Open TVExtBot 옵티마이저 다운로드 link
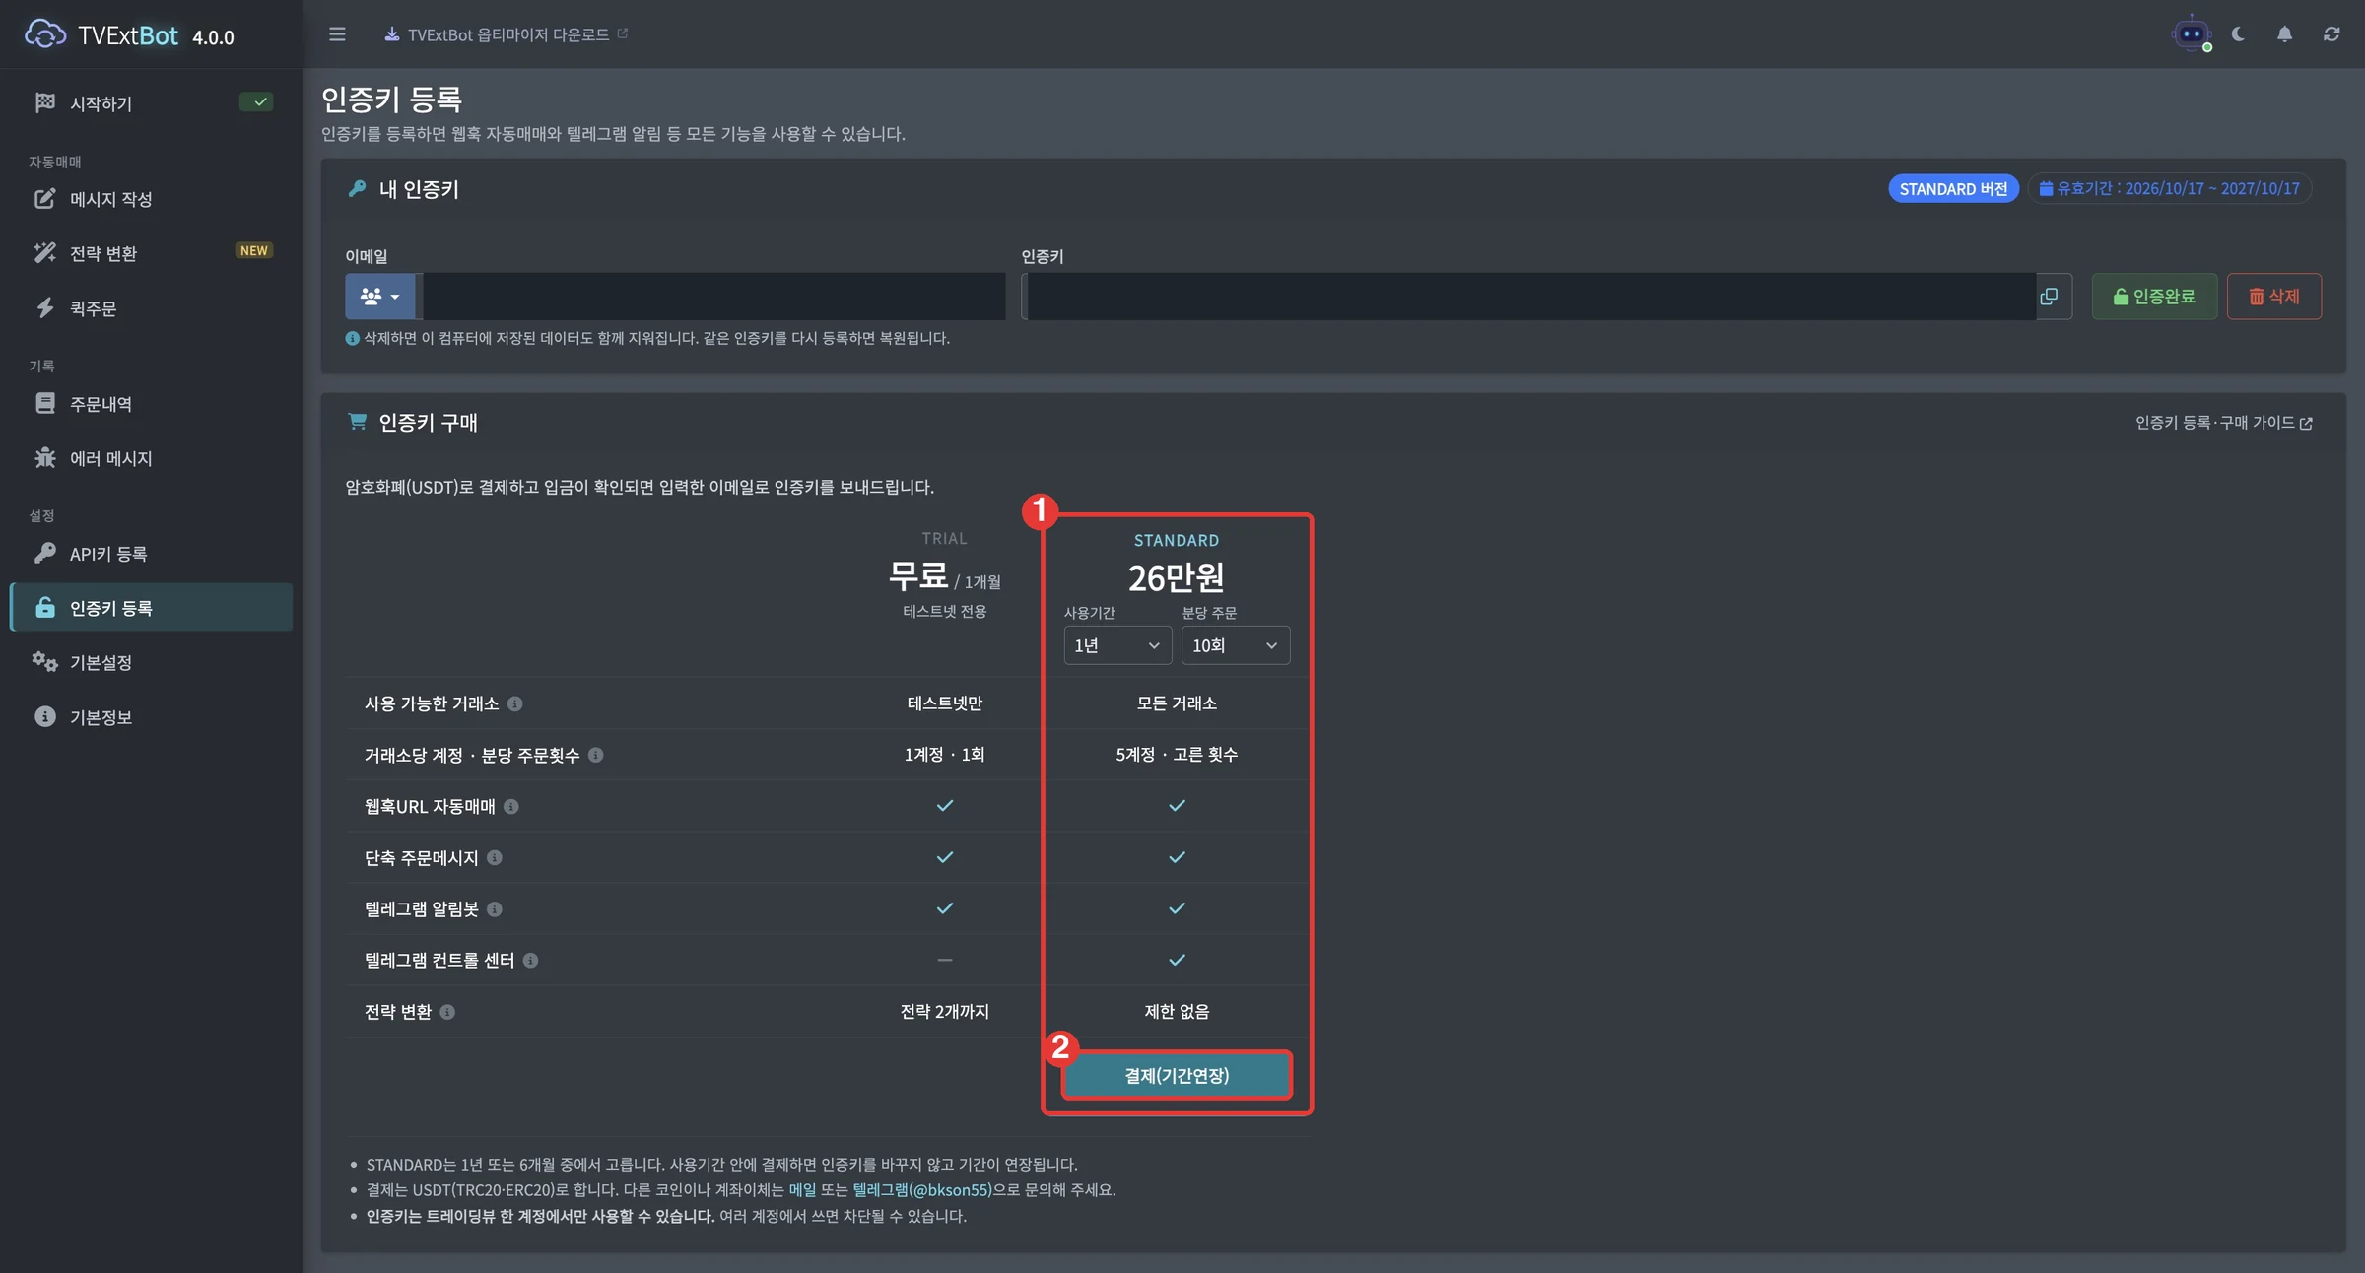The width and height of the screenshot is (2365, 1273). [x=507, y=34]
